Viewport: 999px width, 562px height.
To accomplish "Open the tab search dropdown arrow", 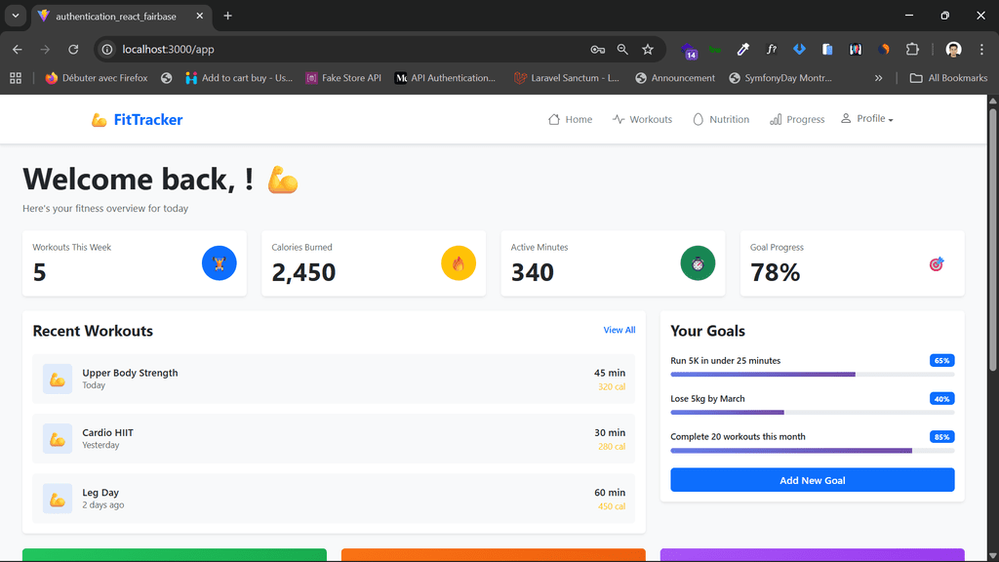I will pyautogui.click(x=16, y=16).
